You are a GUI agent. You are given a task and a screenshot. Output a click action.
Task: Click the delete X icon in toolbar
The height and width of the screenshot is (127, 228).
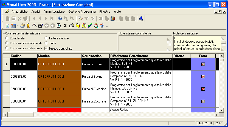(x=19, y=18)
